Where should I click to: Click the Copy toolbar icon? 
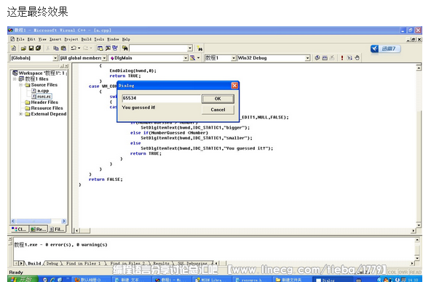point(56,48)
